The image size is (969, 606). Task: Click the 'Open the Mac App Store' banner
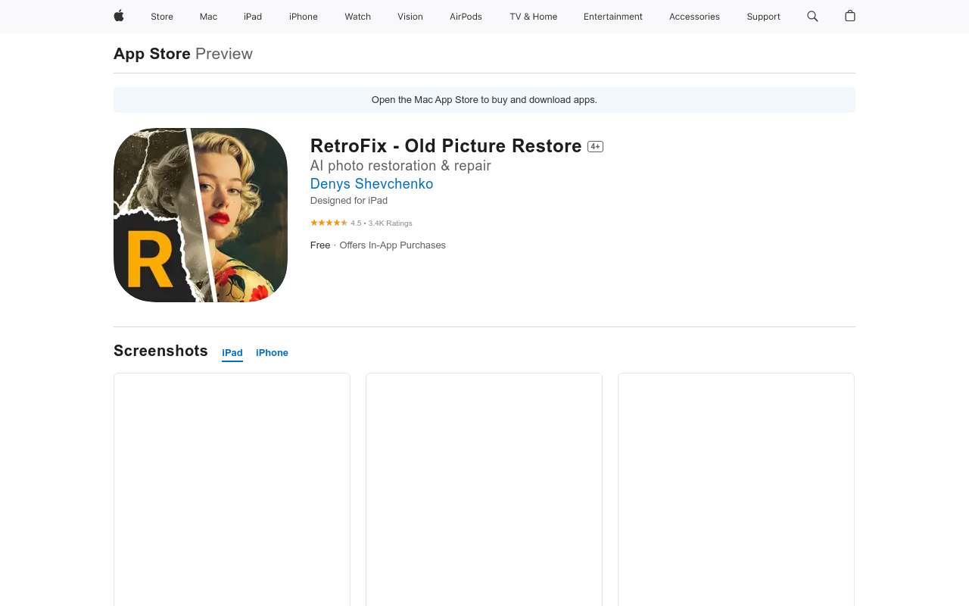point(484,100)
